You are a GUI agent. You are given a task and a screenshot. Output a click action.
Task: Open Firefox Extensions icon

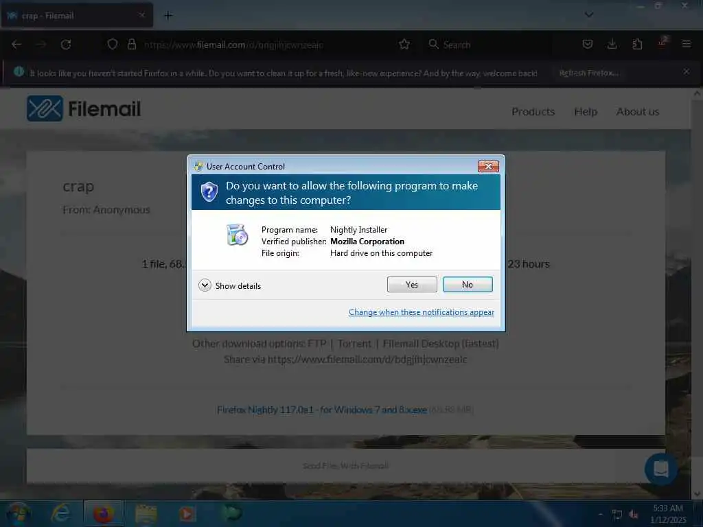637,44
